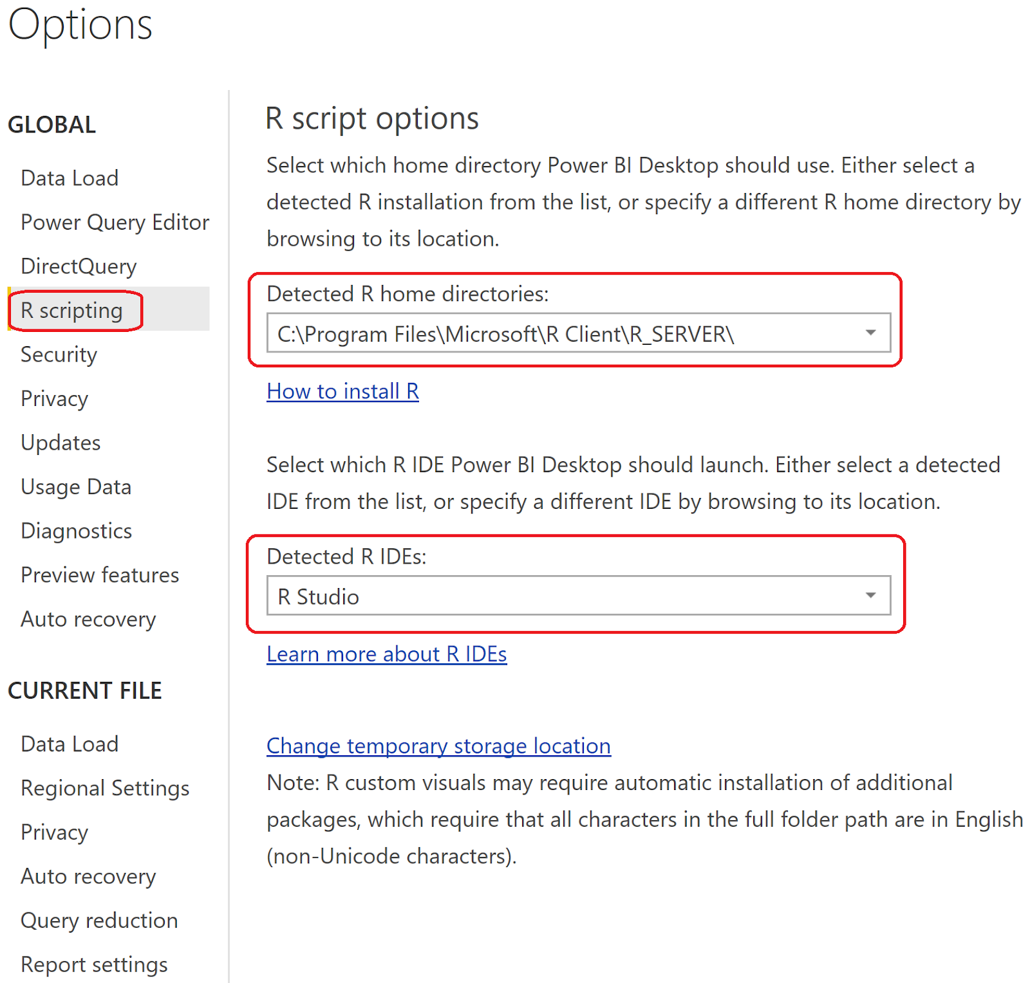Screen dimensions: 1030x983
Task: Open Preview features page
Action: [x=100, y=575]
